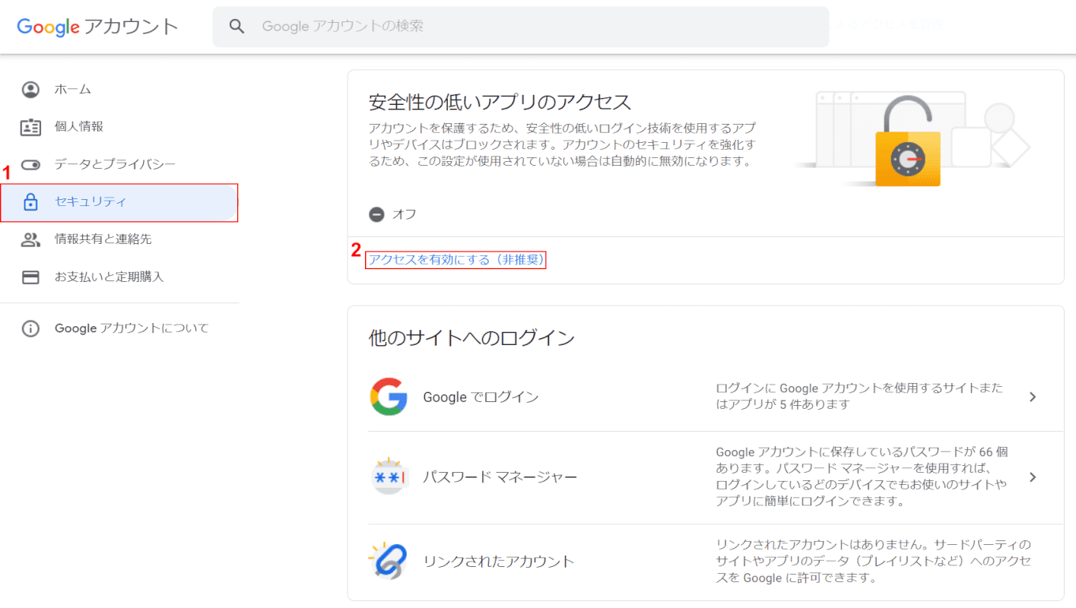Click the search magnifier icon
This screenshot has height=608, width=1076.
point(237,27)
